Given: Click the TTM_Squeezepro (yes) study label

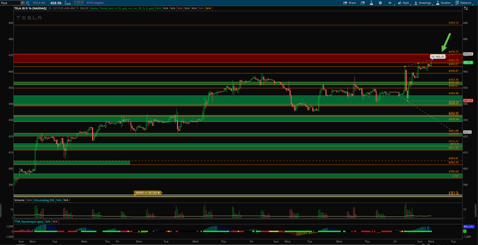Looking at the screenshot, I should (28, 221).
